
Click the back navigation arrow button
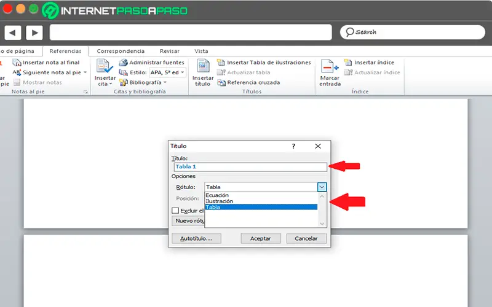tap(12, 33)
